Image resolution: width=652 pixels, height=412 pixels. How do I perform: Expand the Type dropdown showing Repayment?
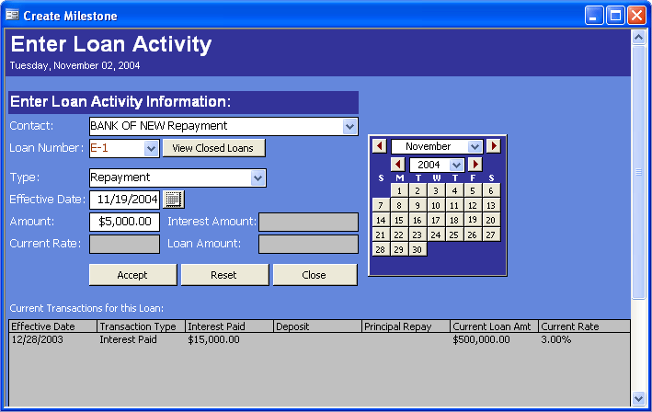point(257,177)
